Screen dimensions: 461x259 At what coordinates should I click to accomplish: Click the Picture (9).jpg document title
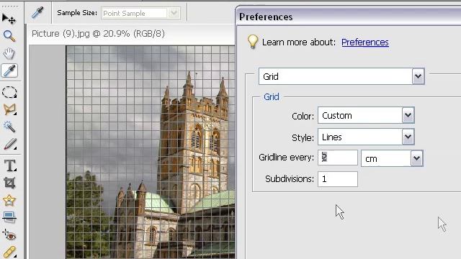click(98, 34)
